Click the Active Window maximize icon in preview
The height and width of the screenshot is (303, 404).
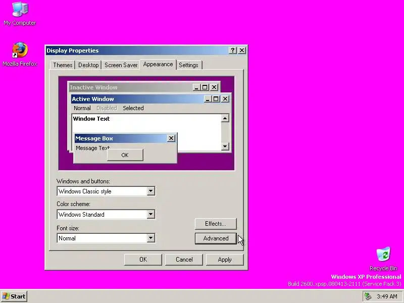click(216, 99)
